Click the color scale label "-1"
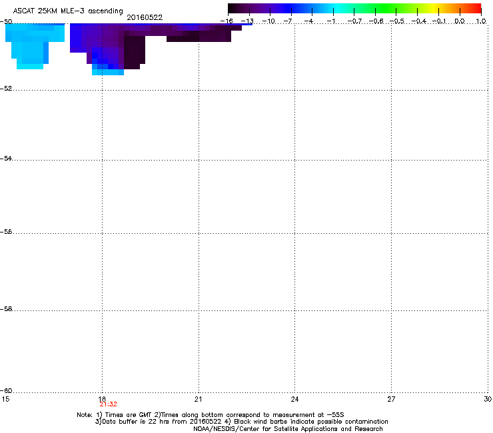This screenshot has width=493, height=433. (330, 21)
